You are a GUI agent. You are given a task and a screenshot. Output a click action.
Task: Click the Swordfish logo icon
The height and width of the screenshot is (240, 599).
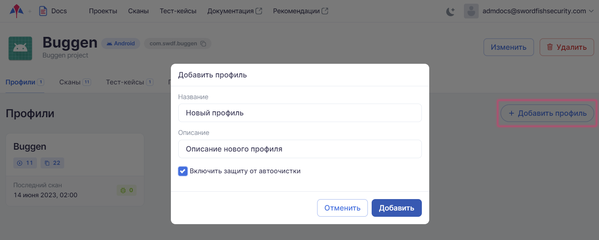click(16, 11)
